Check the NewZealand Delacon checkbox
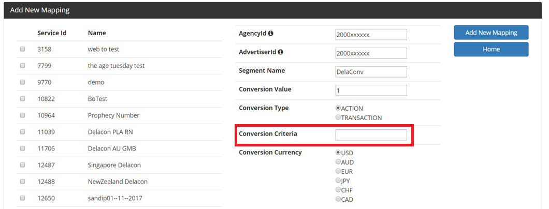 tap(22, 182)
